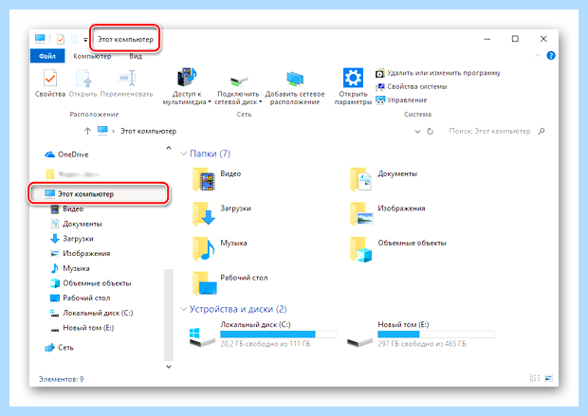Screen dimensions: 588x416
Task: Click the search magnifier icon
Action: click(x=542, y=131)
